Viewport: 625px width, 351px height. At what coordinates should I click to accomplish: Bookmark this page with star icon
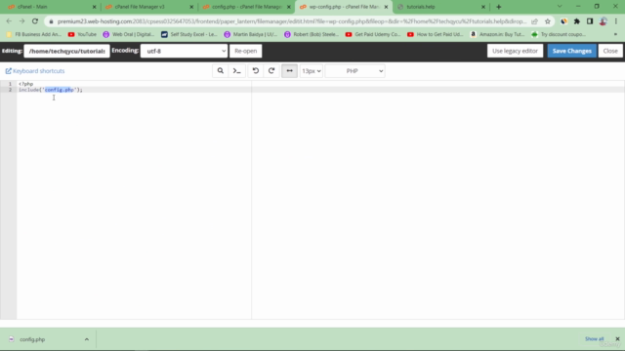click(548, 21)
